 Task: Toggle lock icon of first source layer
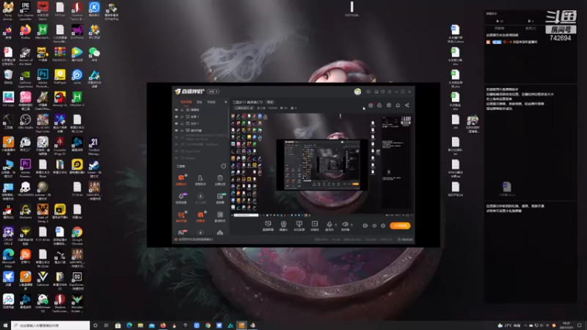point(182,109)
